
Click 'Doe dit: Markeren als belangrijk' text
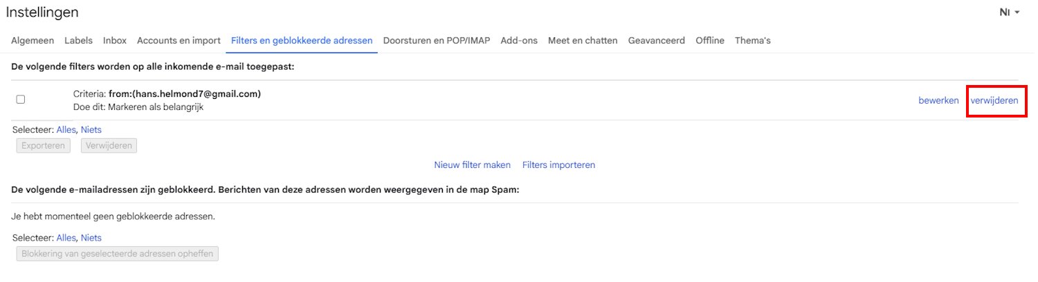[x=138, y=107]
